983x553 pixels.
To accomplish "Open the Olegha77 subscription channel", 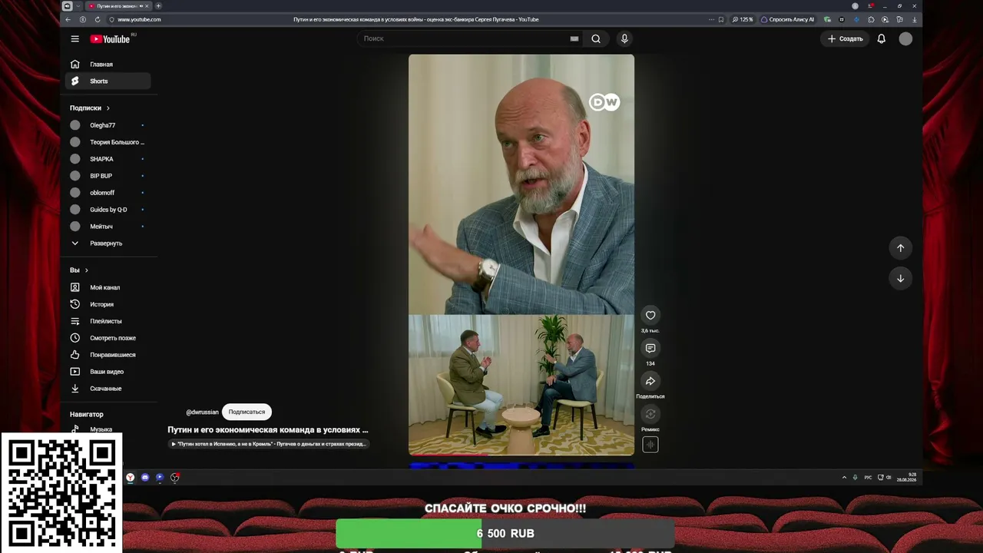I will click(109, 125).
